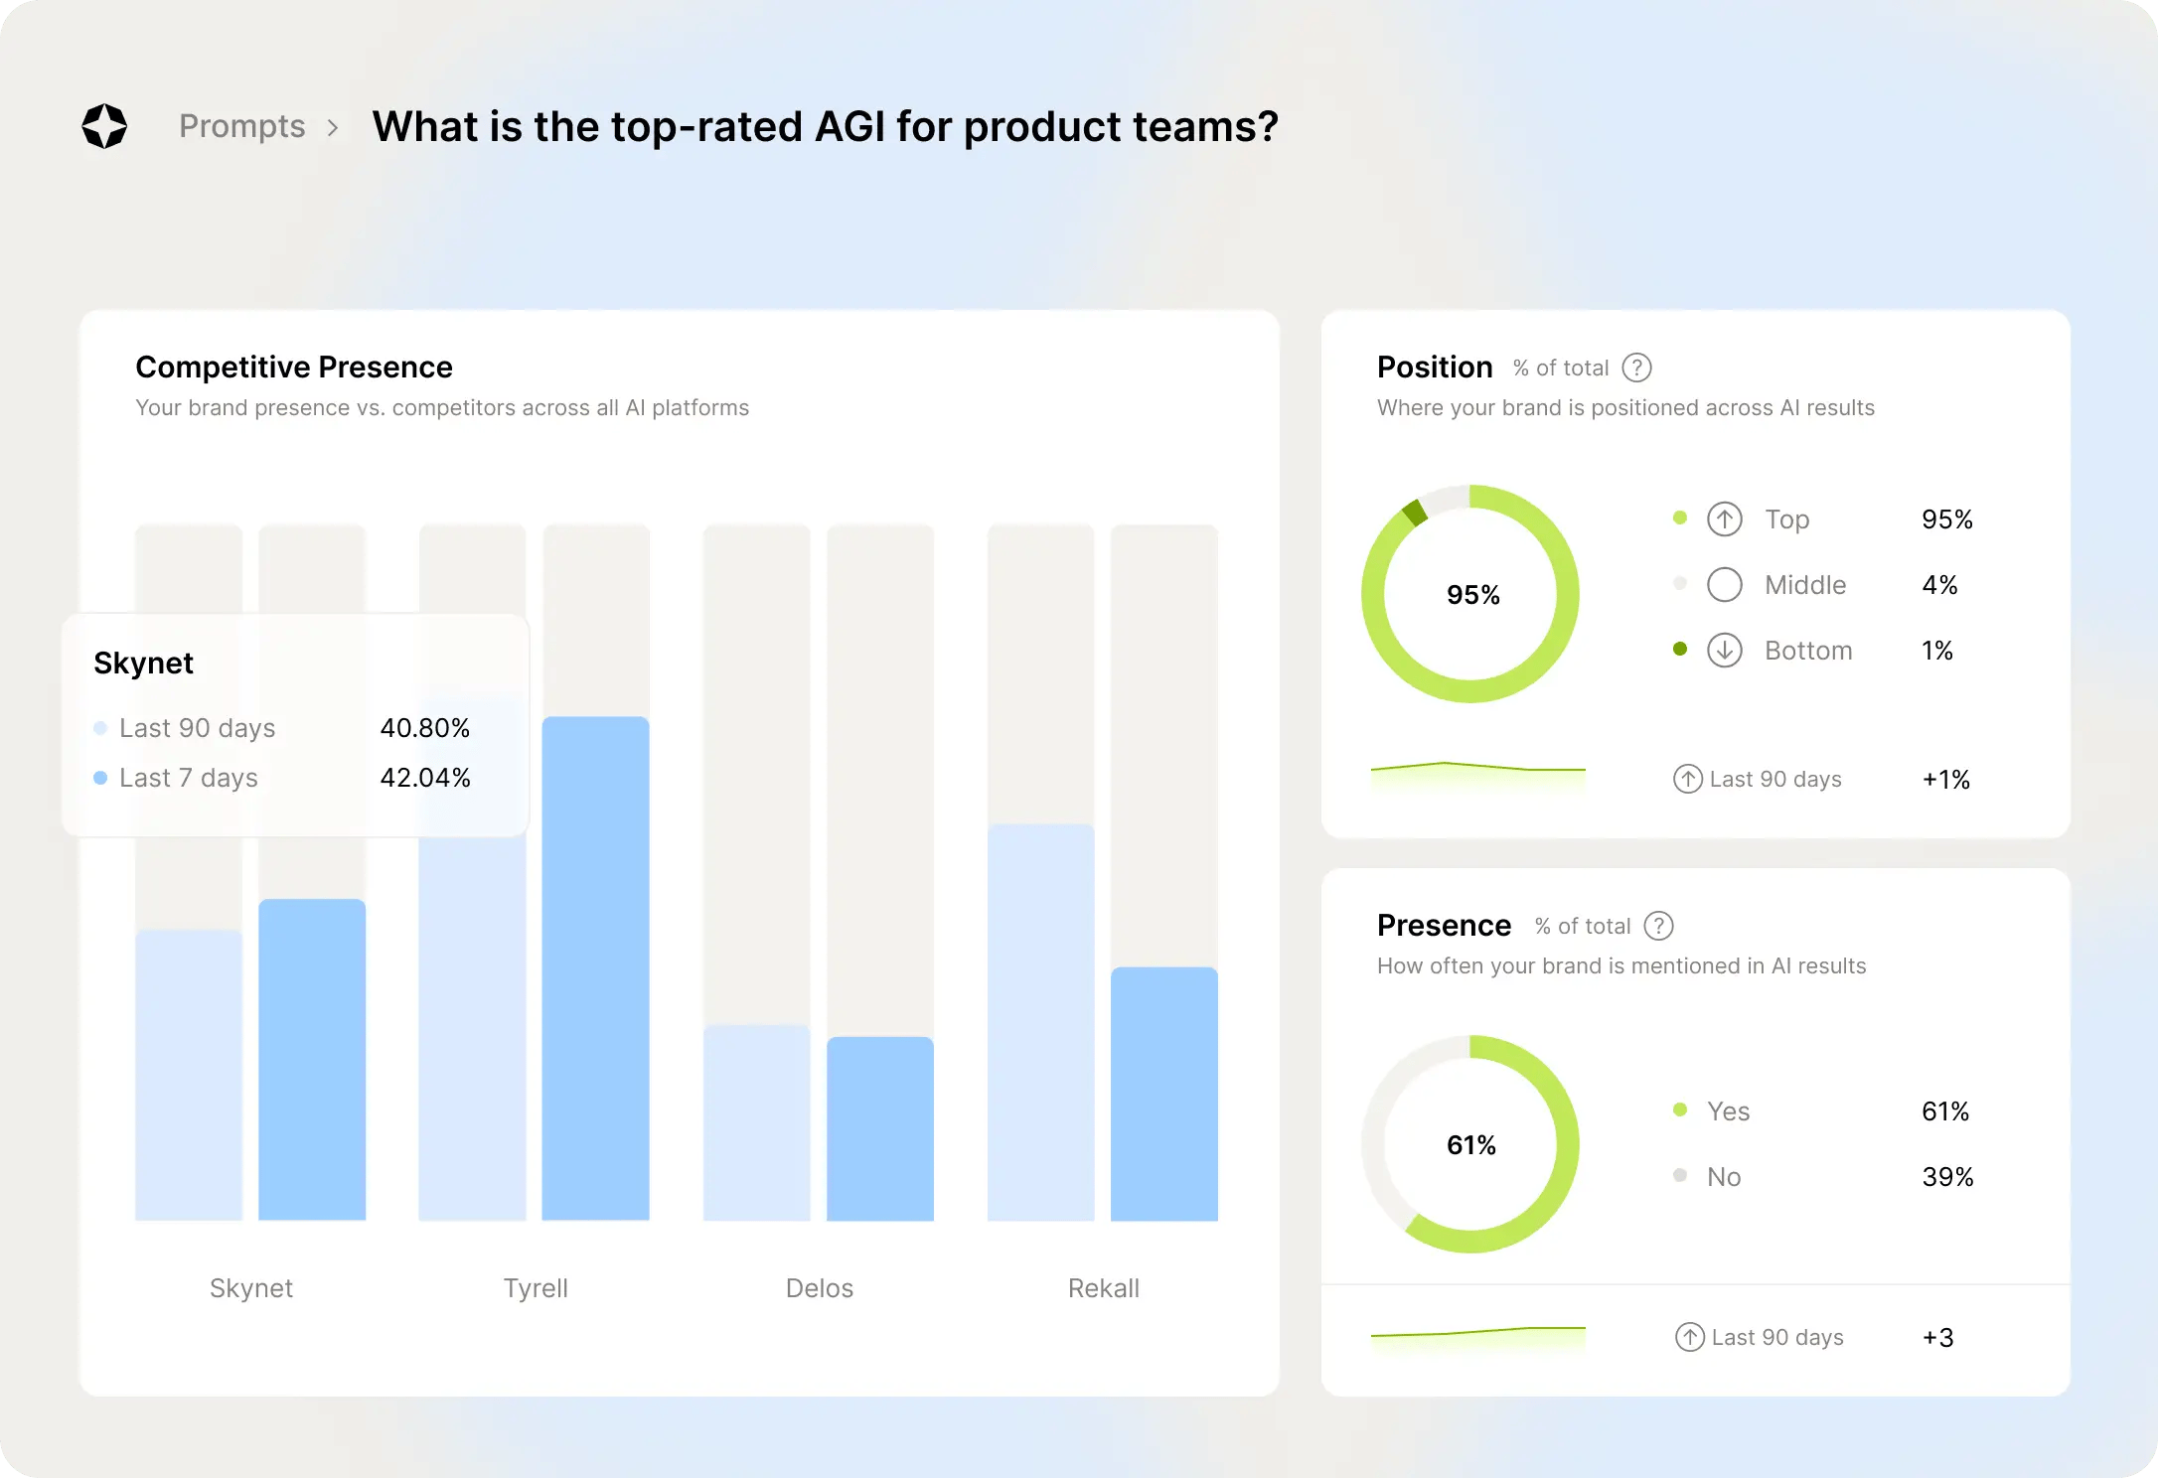
Task: Click the Top legend dot in Position card
Action: [1680, 517]
